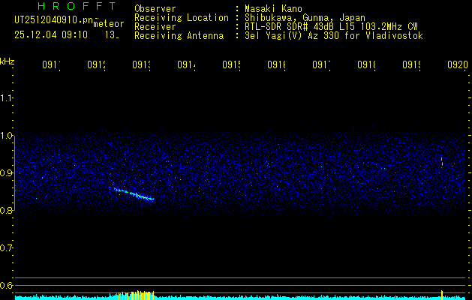Select the observer name Masaki Kano
Image resolution: width=472 pixels, height=300 pixels.
[273, 8]
